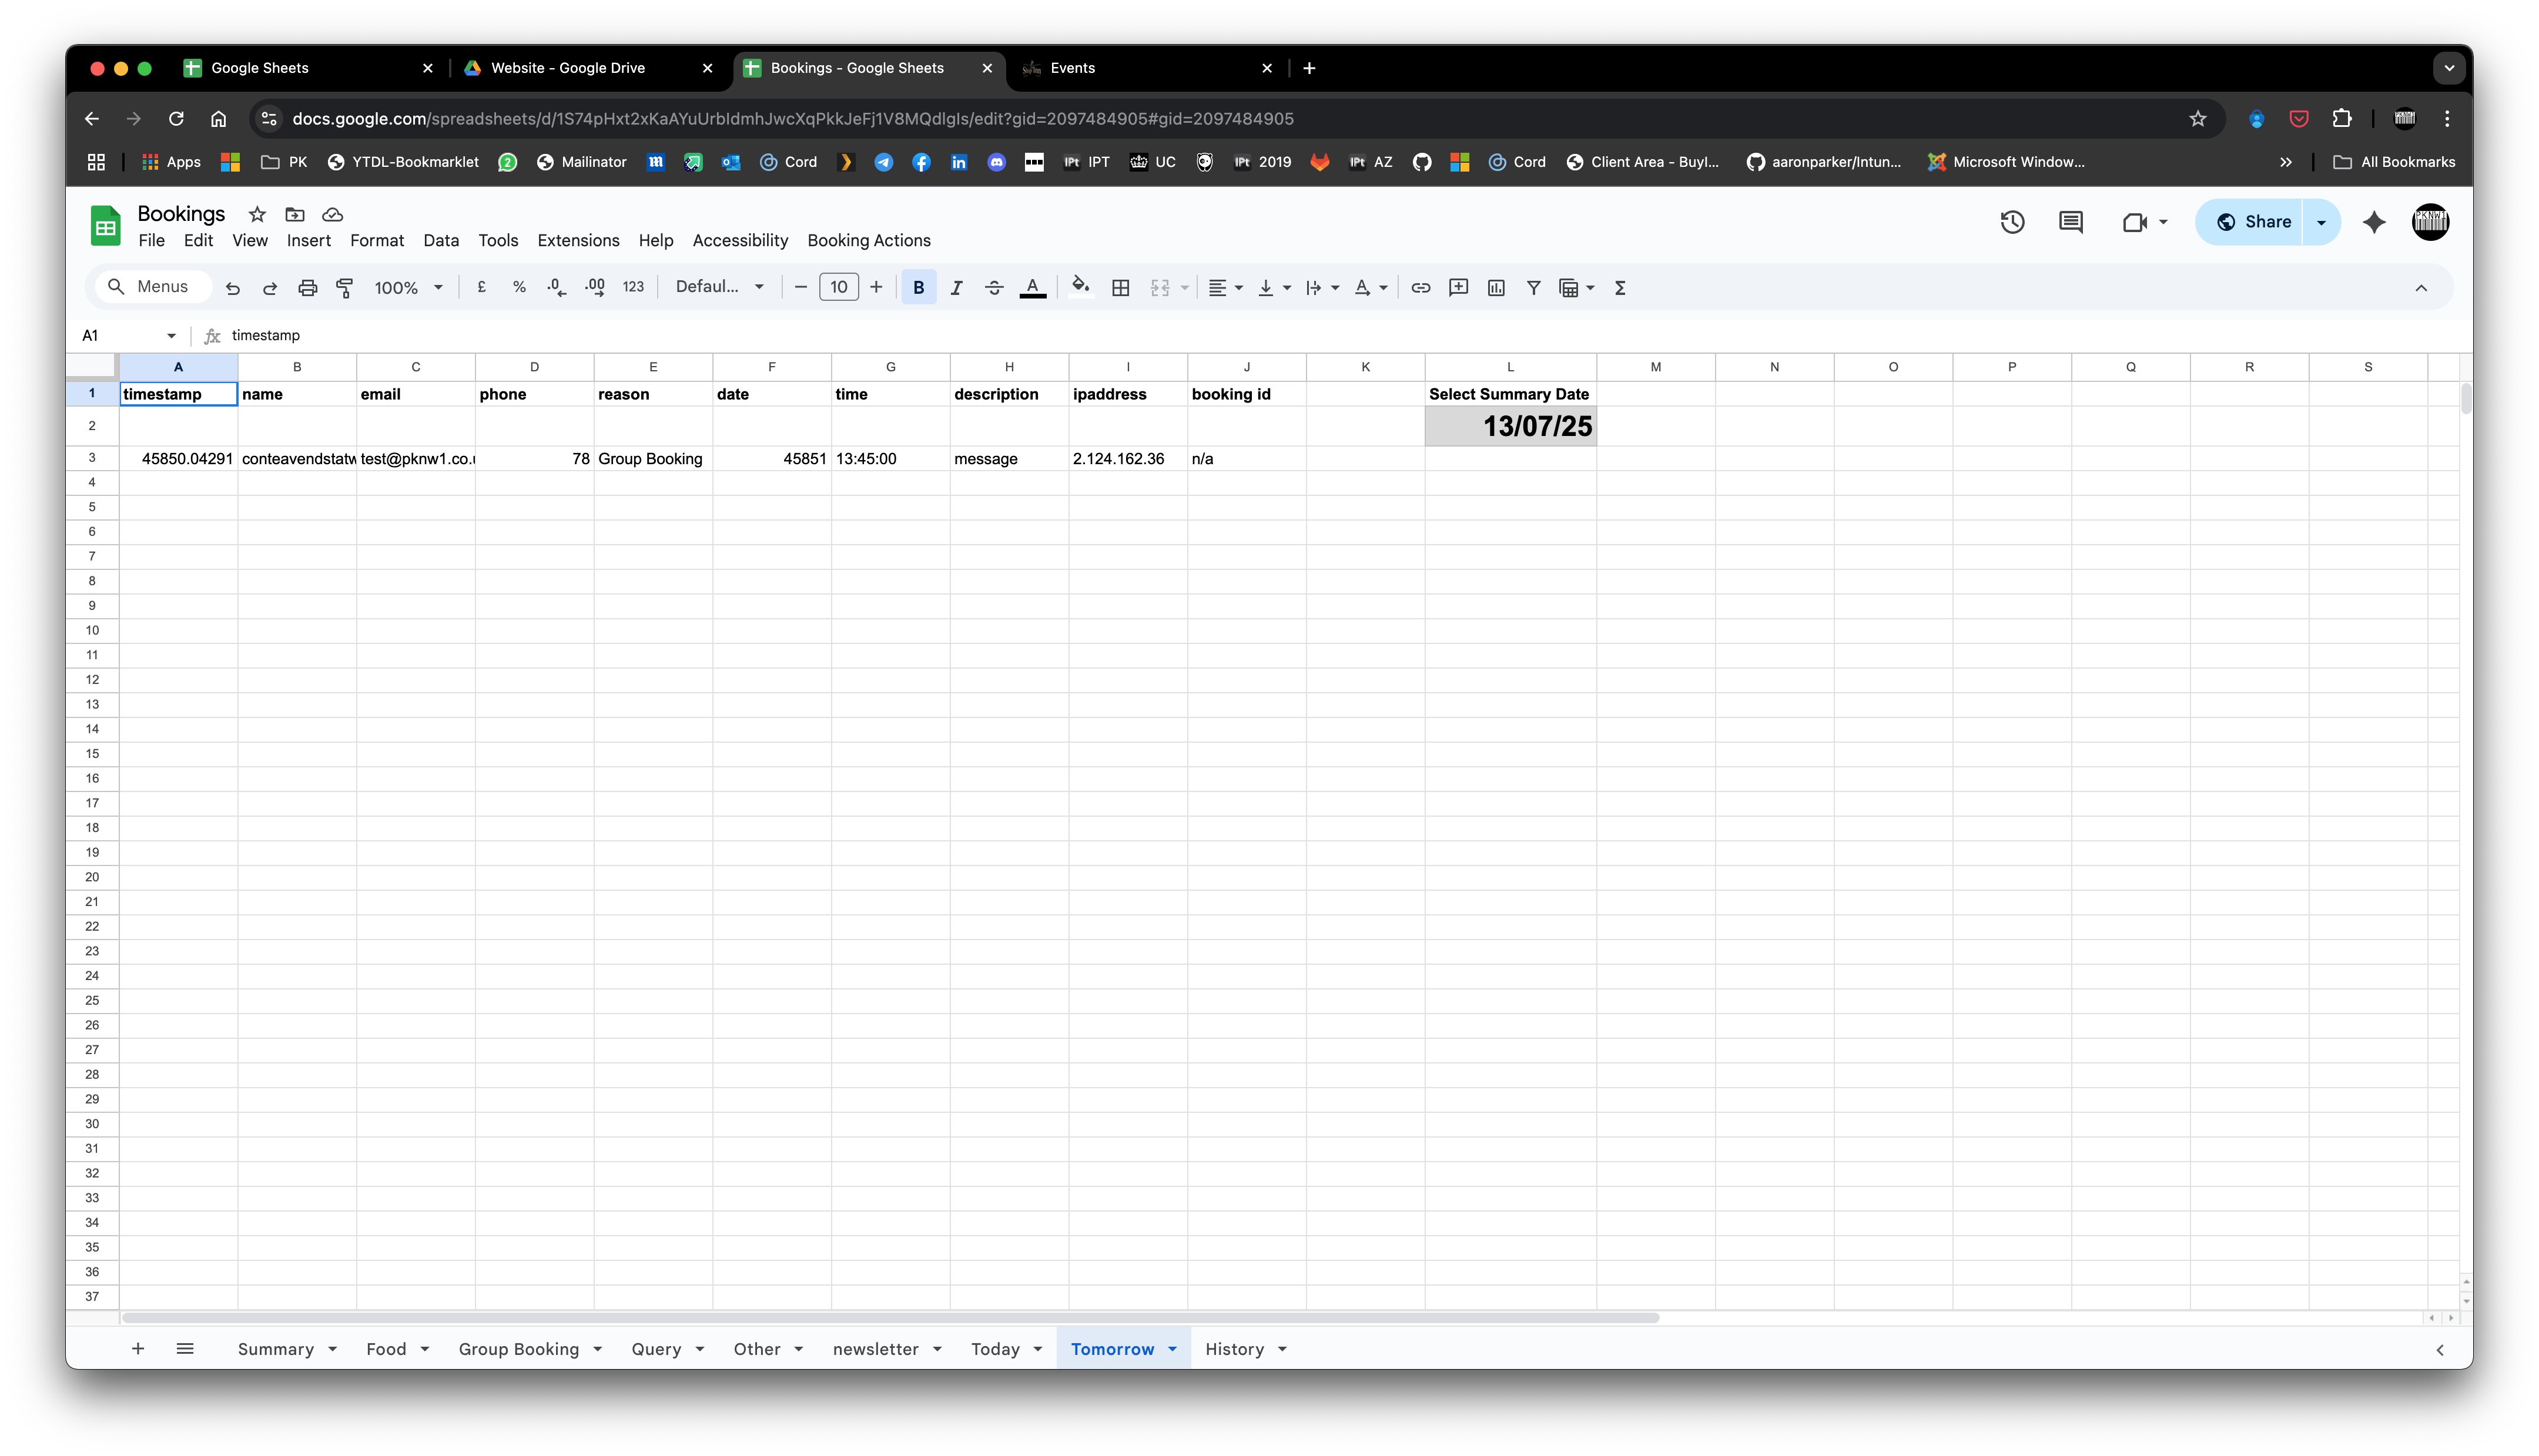Switch to the Today sheet tab
This screenshot has width=2539, height=1456.
[x=996, y=1349]
